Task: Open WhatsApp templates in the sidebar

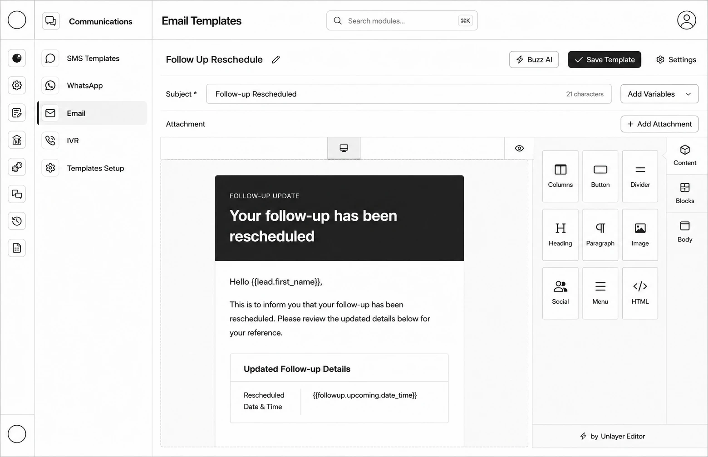Action: (x=92, y=86)
